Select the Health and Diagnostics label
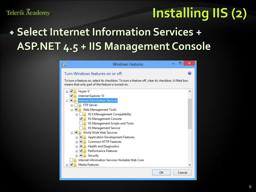The height and width of the screenshot is (192, 256). pyautogui.click(x=103, y=146)
